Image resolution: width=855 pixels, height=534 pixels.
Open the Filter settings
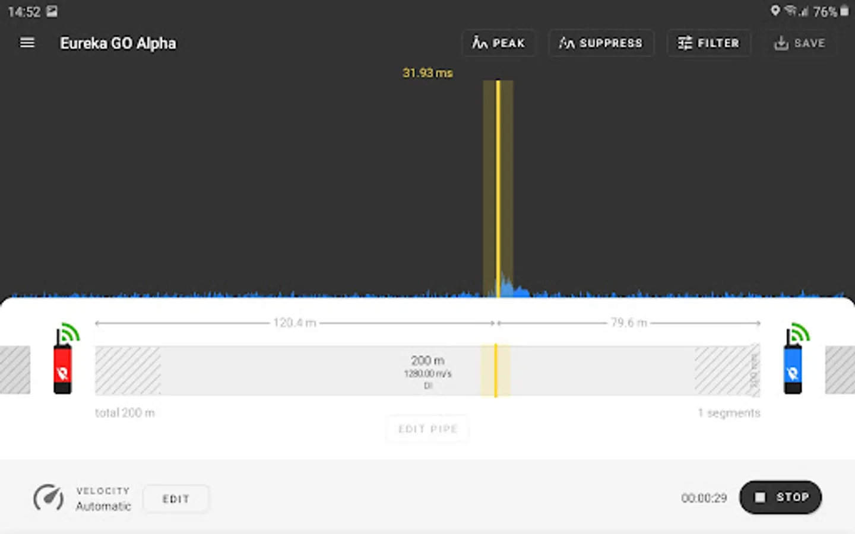(709, 43)
